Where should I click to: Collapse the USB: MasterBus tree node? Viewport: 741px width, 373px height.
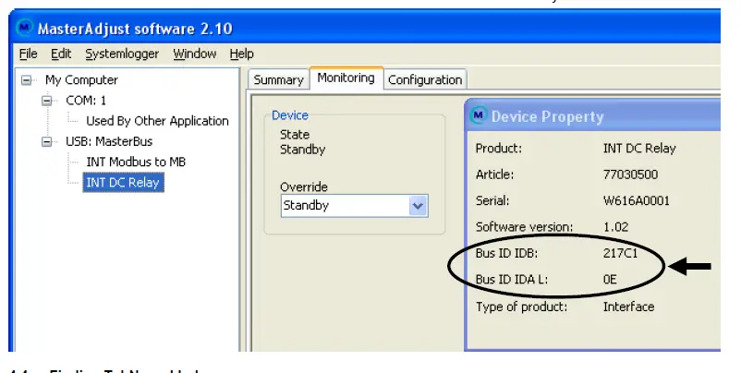[47, 141]
